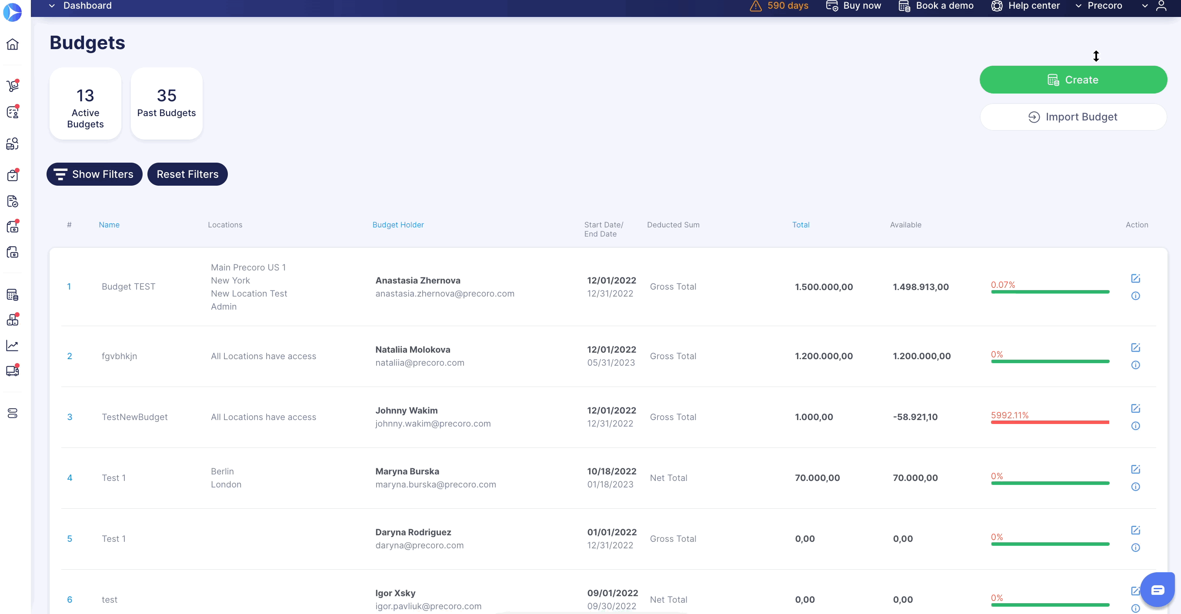Open the calculator with coins sidebar icon
Screen dimensions: 1181x614
click(x=12, y=294)
